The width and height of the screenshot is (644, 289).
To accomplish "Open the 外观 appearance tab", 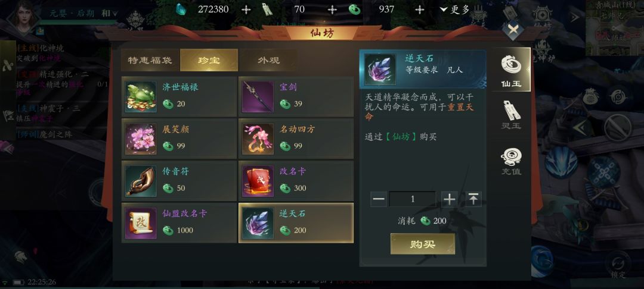I will [x=268, y=60].
